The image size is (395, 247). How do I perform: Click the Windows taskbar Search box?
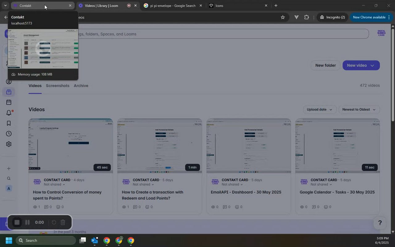point(45,241)
